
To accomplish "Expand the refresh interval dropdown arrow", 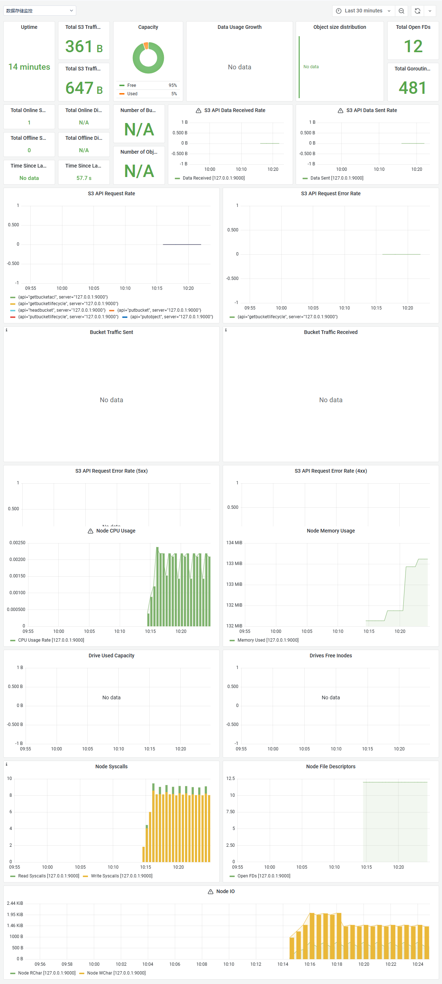I will [430, 11].
